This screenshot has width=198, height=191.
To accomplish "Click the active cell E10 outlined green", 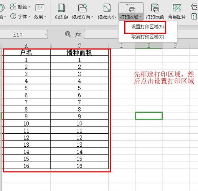I will (x=148, y=116).
